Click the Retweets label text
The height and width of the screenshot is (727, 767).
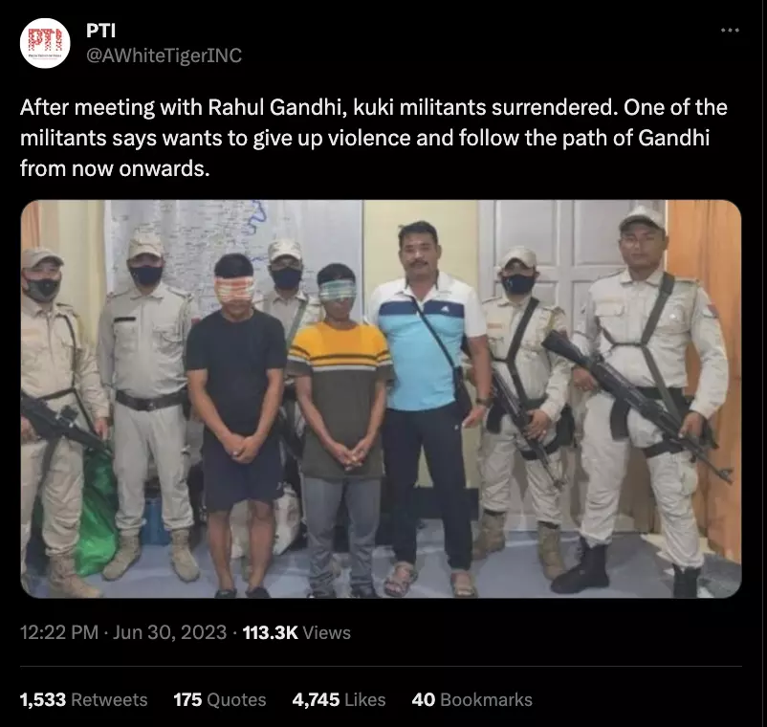(109, 699)
